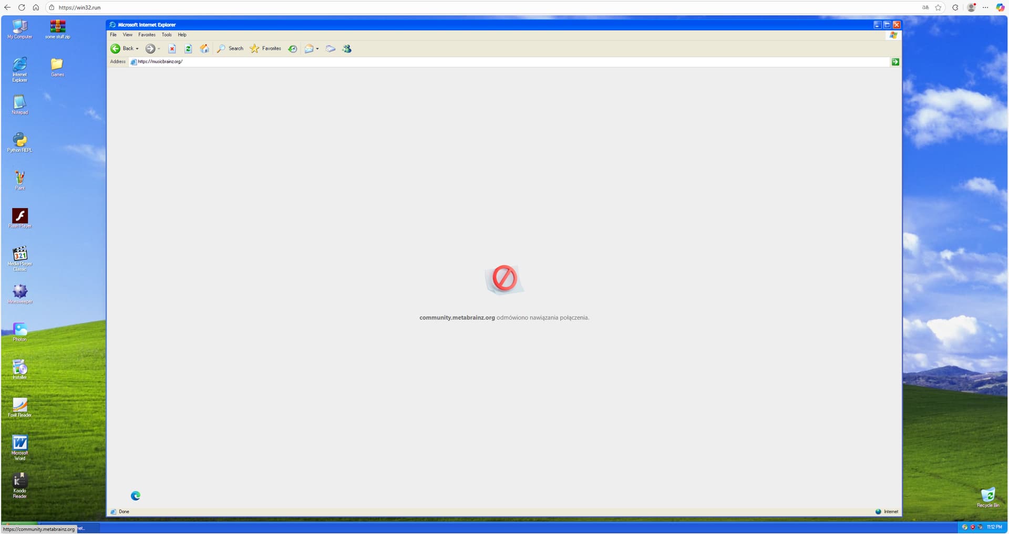Open the Favorites menu in the menu bar
This screenshot has width=1009, height=534.
147,35
